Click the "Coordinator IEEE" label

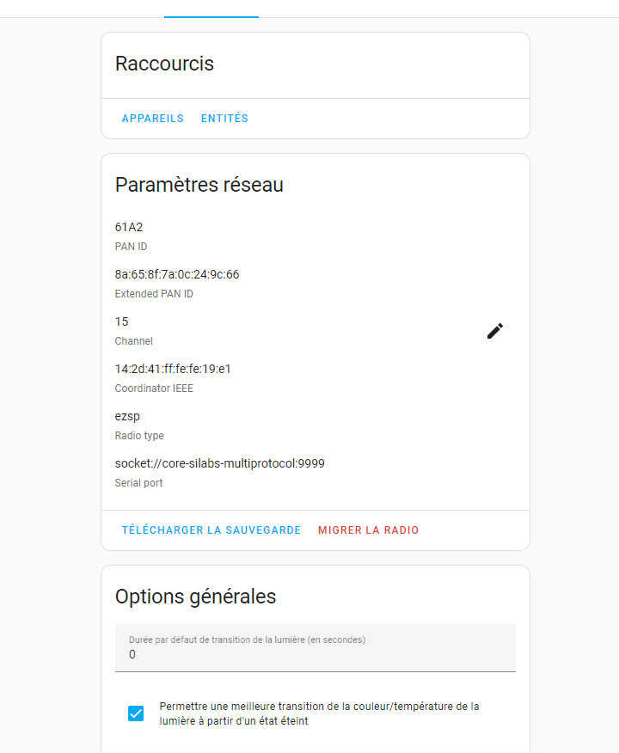tap(154, 389)
